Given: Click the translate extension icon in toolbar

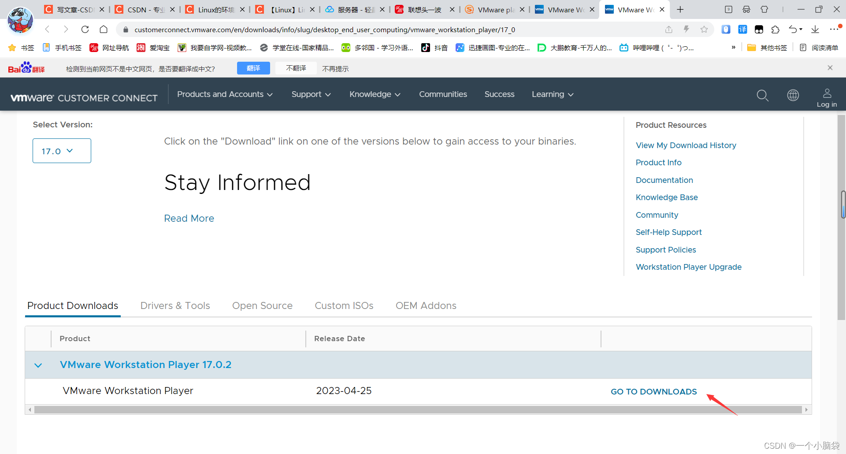Looking at the screenshot, I should click(742, 30).
